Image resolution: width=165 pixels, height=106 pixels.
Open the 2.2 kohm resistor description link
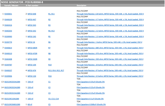(x=110, y=31)
